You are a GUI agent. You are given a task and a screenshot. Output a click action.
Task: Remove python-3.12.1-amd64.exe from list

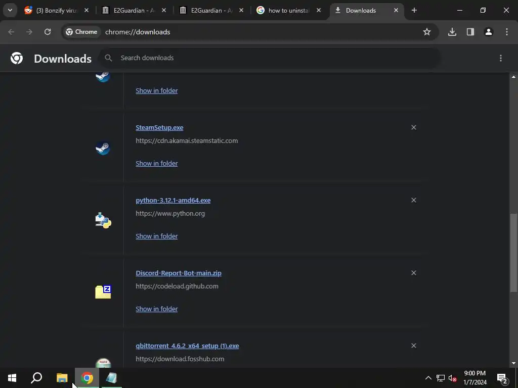414,200
